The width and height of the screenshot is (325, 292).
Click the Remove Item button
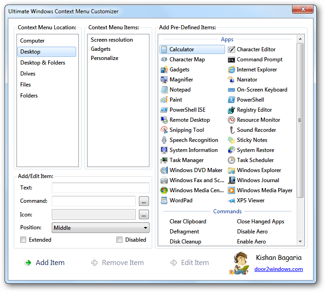(x=117, y=263)
